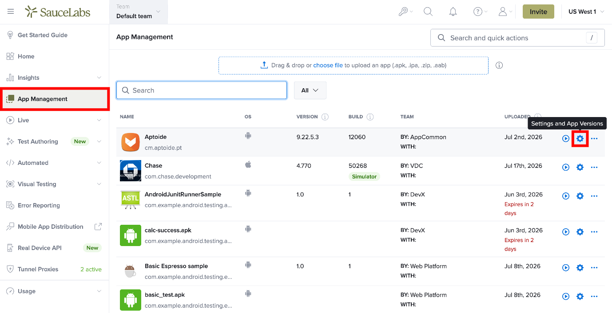Open more options for AndroidJunitRunnerSample

[594, 196]
